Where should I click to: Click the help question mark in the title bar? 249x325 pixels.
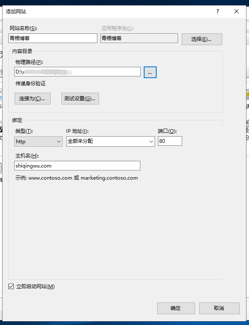click(x=218, y=11)
